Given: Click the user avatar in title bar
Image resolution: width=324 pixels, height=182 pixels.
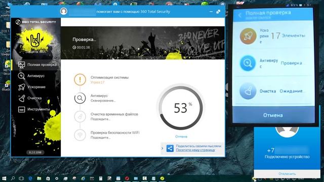Looking at the screenshot, I should point(64,11).
